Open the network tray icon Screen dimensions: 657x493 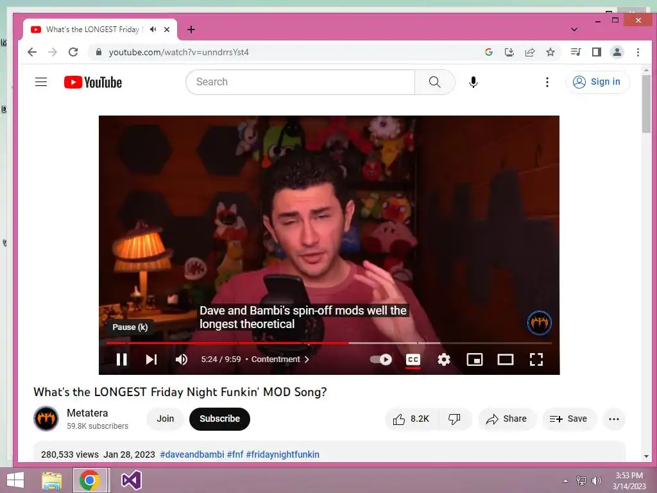(x=581, y=481)
